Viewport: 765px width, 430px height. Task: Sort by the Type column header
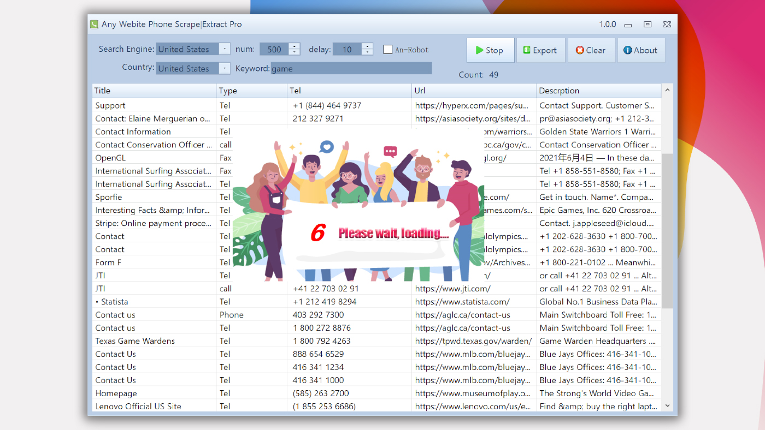pyautogui.click(x=252, y=91)
